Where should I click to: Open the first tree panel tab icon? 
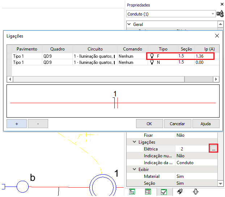(x=132, y=192)
